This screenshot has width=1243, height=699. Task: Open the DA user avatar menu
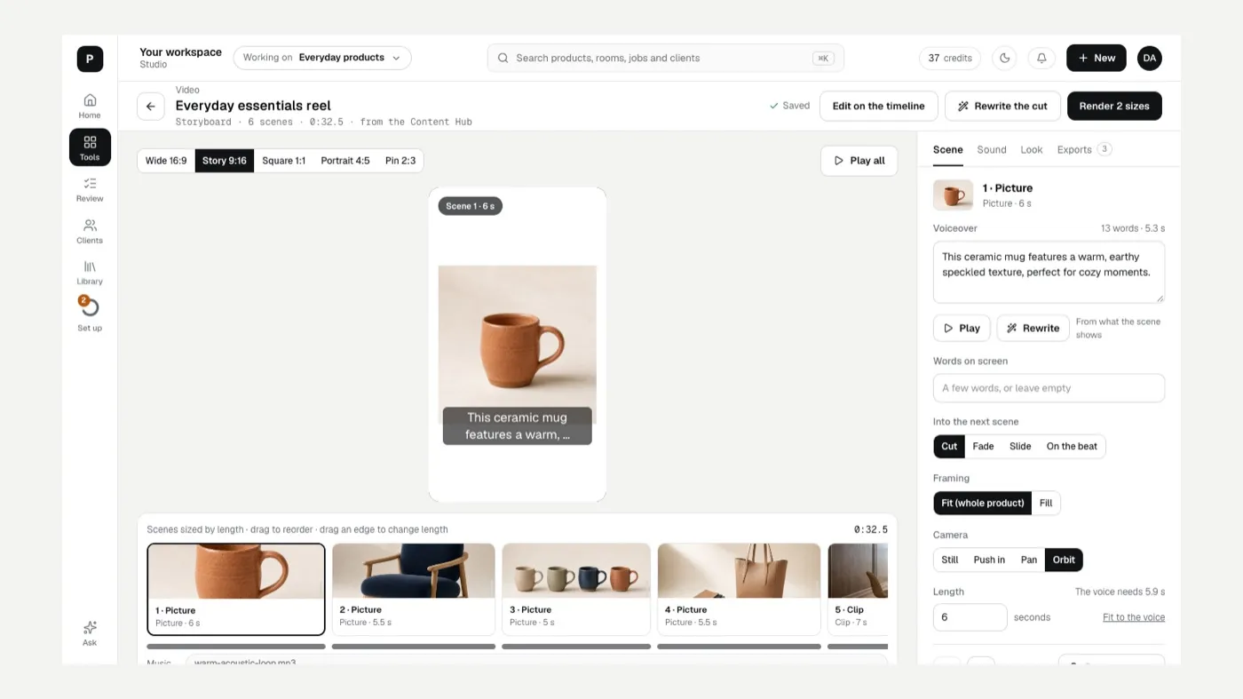pyautogui.click(x=1150, y=58)
